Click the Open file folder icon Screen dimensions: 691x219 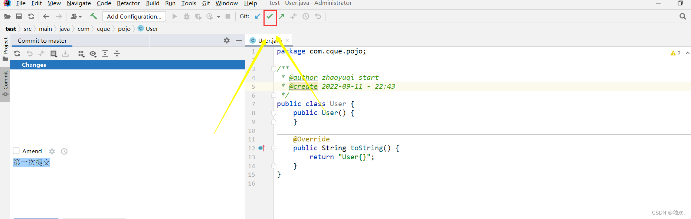coord(7,16)
